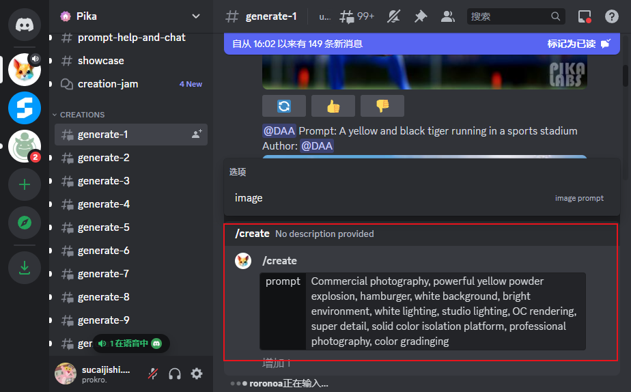Click the thumbs up reaction button

(x=333, y=106)
